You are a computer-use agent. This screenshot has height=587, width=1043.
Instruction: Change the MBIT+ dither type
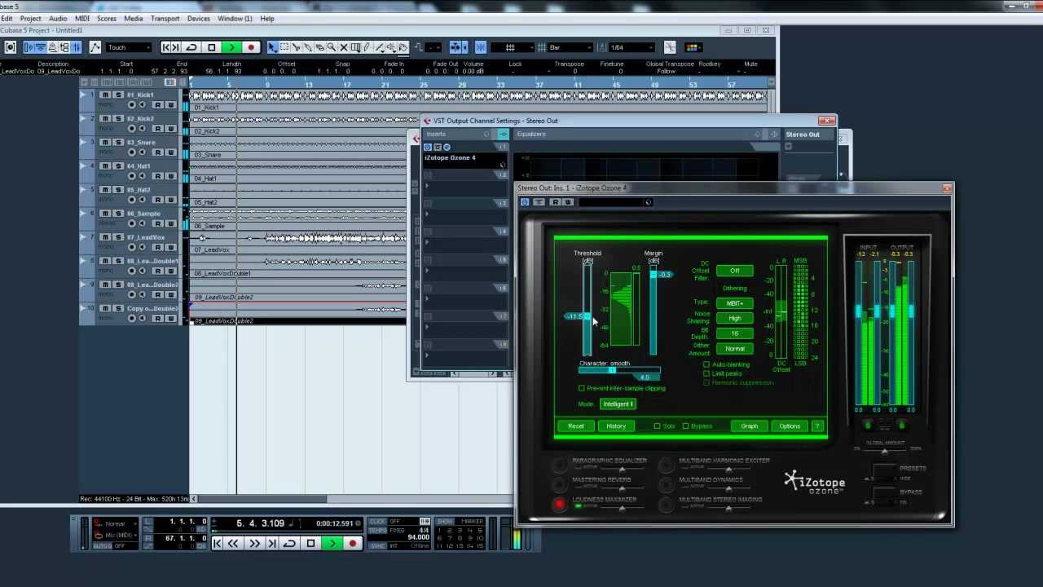tap(734, 303)
